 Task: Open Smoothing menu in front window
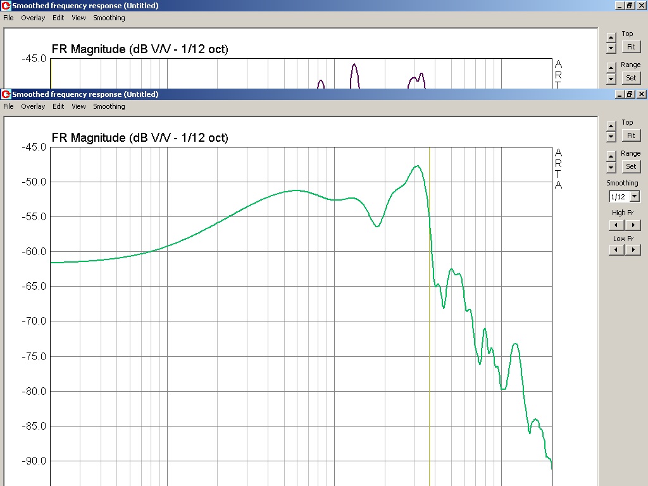[109, 106]
